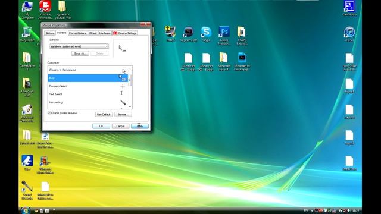Select the blue frog application icon

pyautogui.click(x=27, y=163)
